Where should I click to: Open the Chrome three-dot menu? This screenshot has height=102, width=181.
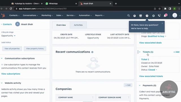(179, 9)
